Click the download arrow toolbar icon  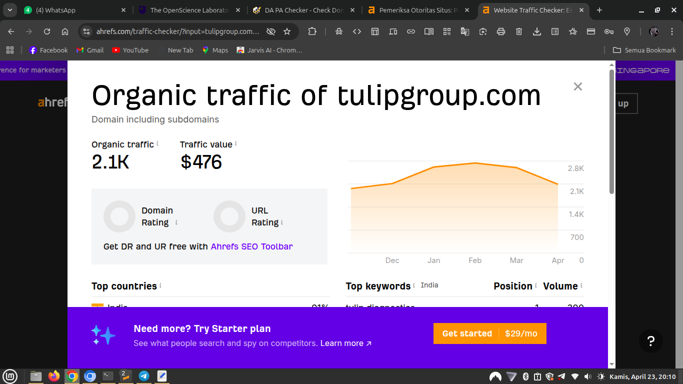537,31
